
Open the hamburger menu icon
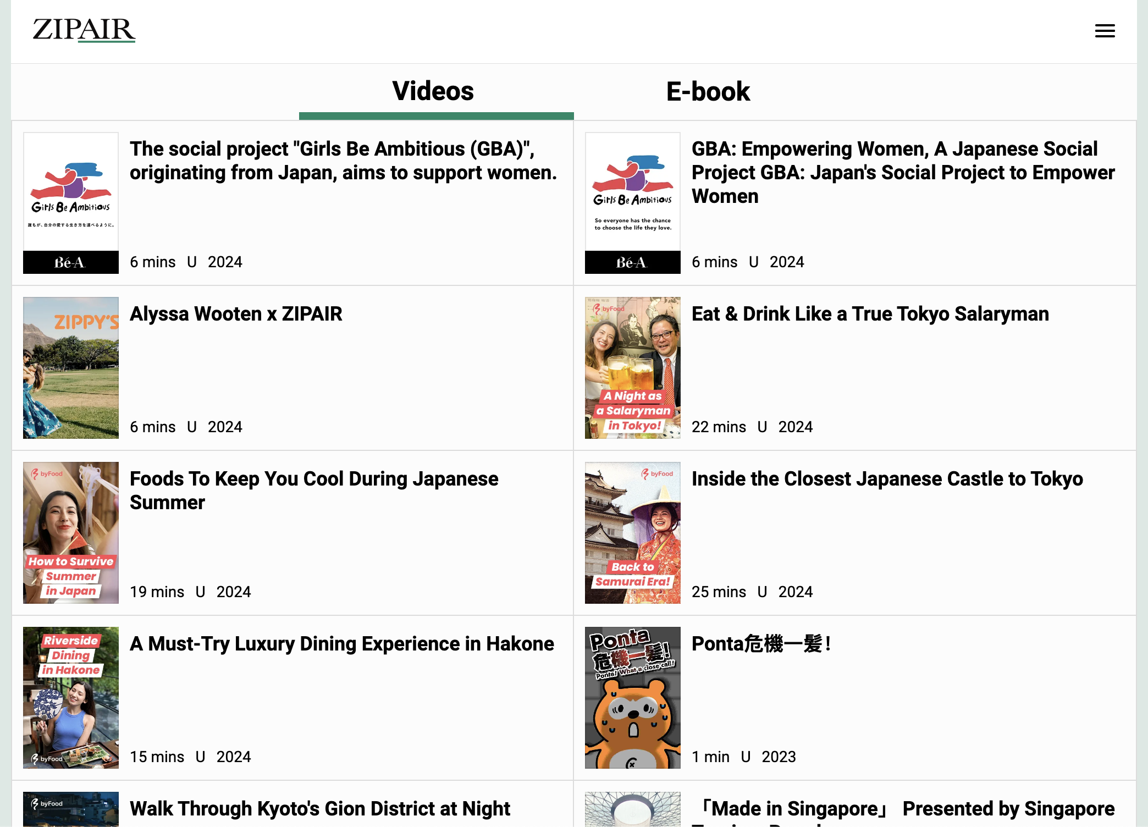[1105, 31]
